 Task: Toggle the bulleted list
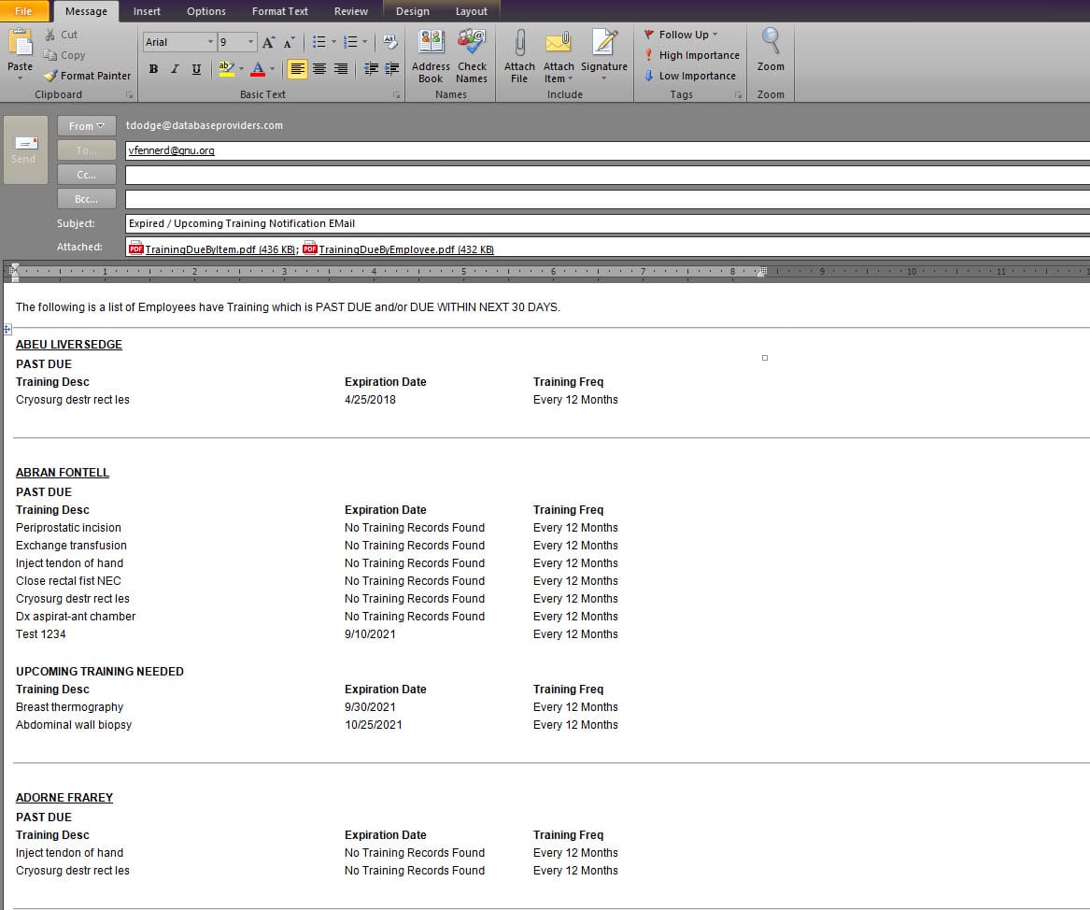point(319,42)
